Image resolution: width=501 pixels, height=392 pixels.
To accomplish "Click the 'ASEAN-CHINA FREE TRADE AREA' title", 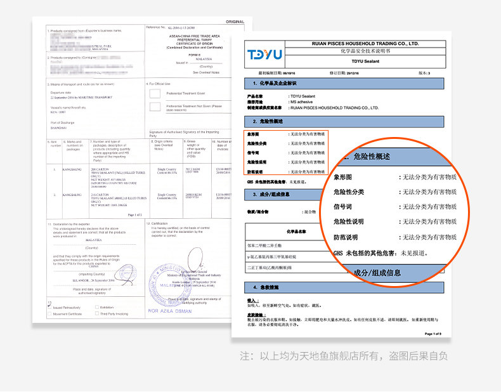I will 195,36.
